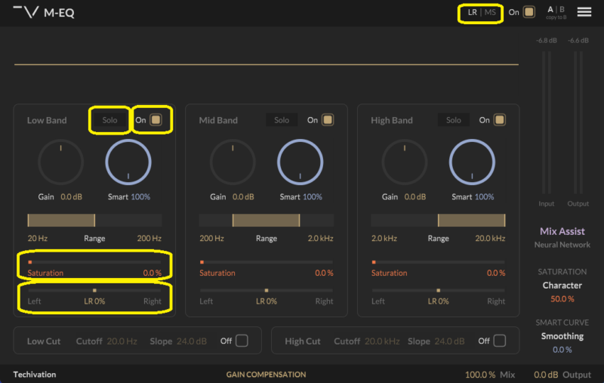The width and height of the screenshot is (604, 383).
Task: Open the hamburger menu icon
Action: (584, 12)
